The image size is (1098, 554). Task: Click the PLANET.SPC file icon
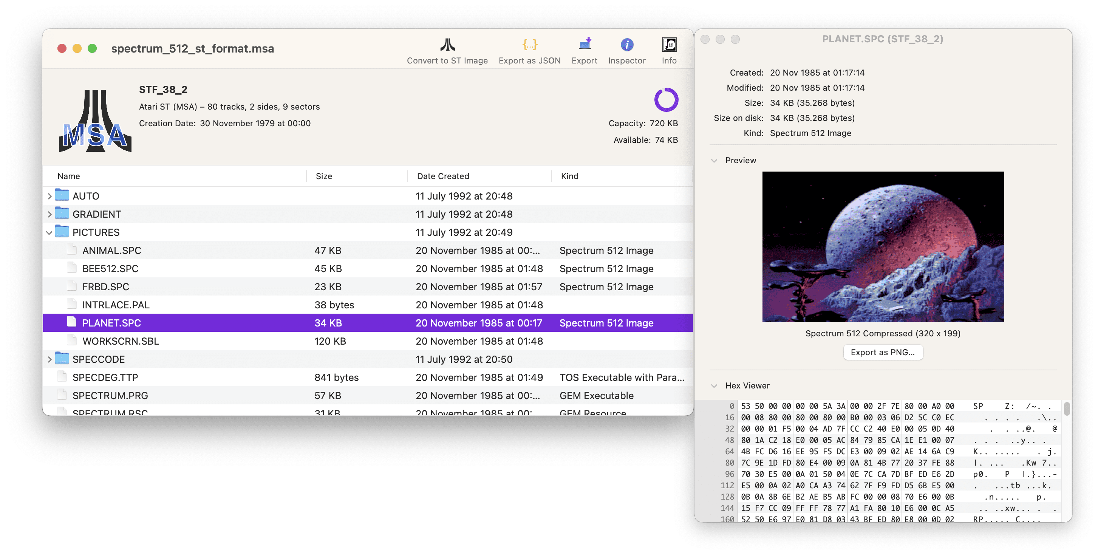72,322
